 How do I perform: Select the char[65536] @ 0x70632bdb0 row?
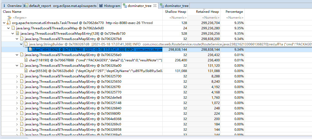tap(122, 71)
